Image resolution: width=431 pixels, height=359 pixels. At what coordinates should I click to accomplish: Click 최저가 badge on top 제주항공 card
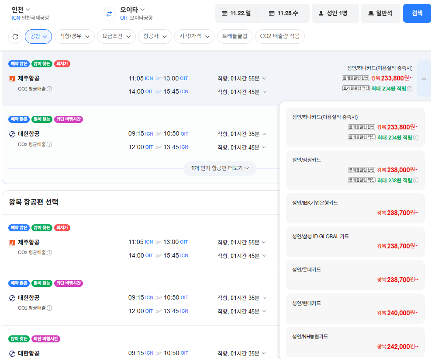tap(62, 63)
